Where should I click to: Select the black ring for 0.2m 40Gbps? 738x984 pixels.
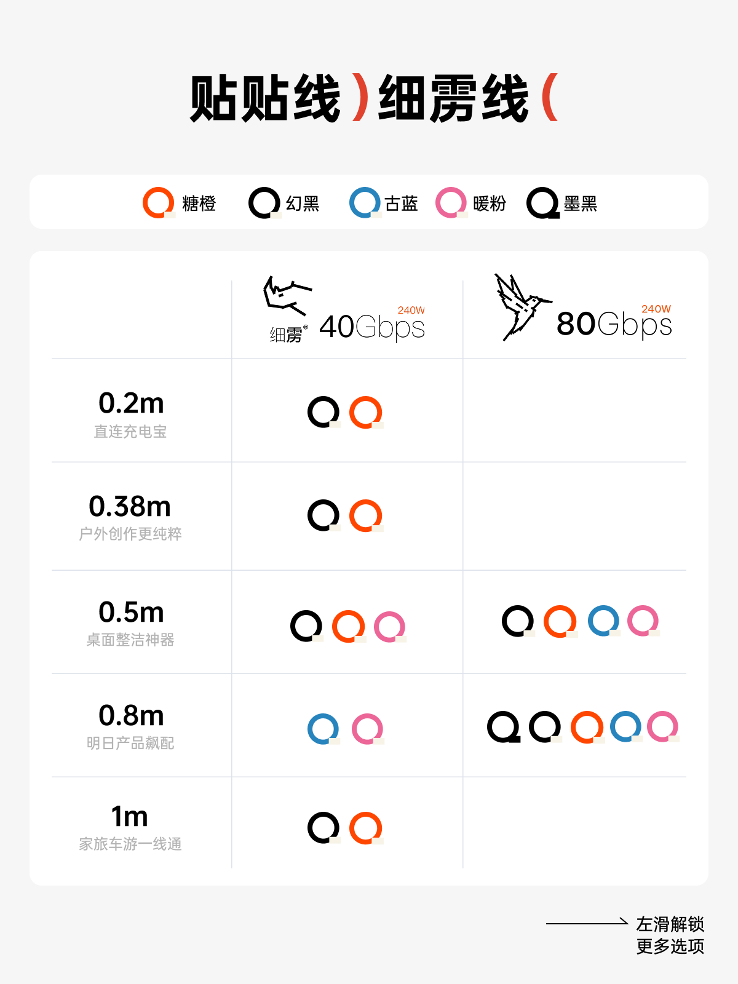323,412
